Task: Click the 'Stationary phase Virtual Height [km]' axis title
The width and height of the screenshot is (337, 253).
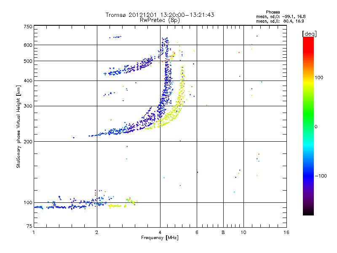Action: tap(19, 126)
